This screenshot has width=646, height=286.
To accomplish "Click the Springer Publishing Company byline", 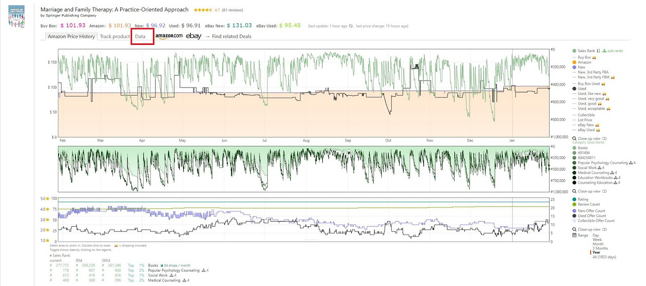I will click(68, 16).
